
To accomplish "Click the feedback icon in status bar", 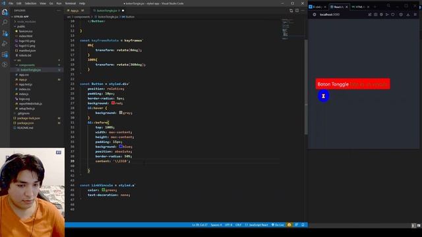I will 296,224.
